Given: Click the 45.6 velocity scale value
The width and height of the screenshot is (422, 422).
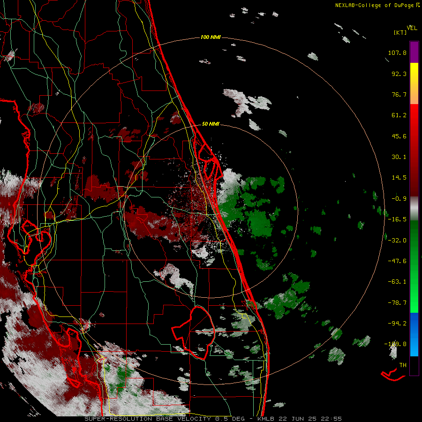Looking at the screenshot, I should (x=399, y=136).
